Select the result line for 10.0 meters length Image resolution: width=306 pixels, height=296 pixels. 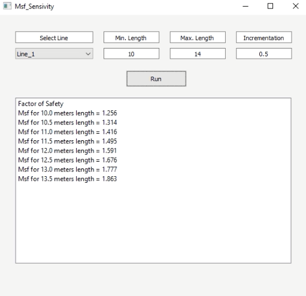(x=68, y=113)
